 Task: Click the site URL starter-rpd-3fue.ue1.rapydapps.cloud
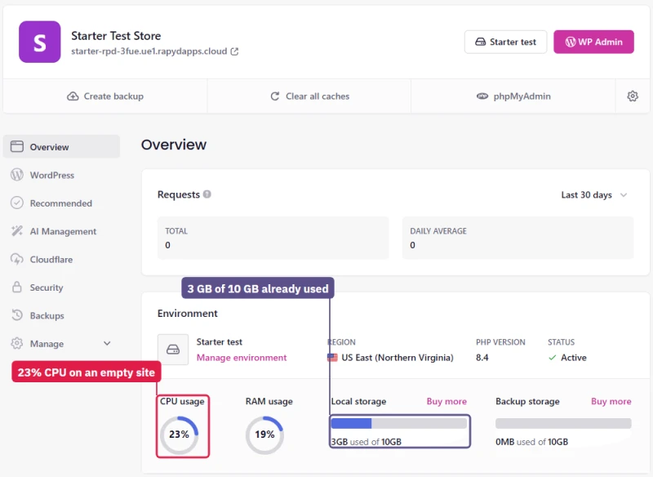point(149,51)
